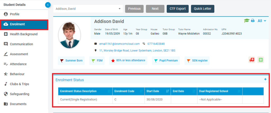Click phone number 07716403848
Image resolution: width=271 pixels, height=113 pixels.
156,44
